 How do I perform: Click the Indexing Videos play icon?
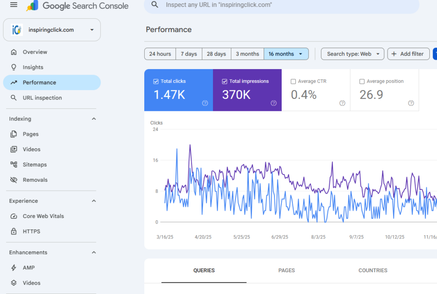(x=14, y=149)
